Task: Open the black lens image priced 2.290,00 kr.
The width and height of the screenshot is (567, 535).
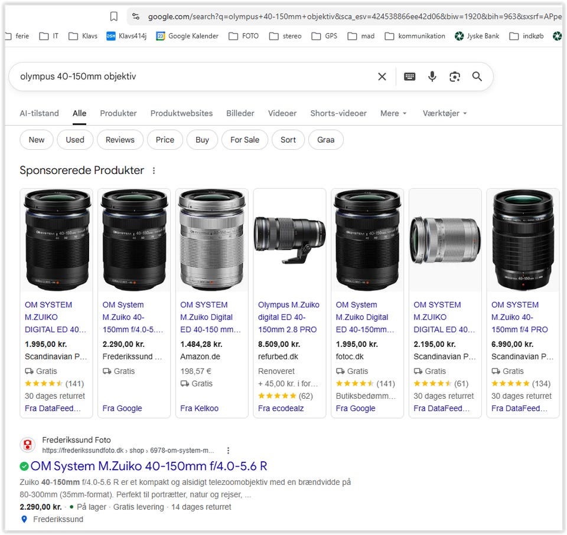Action: [134, 240]
